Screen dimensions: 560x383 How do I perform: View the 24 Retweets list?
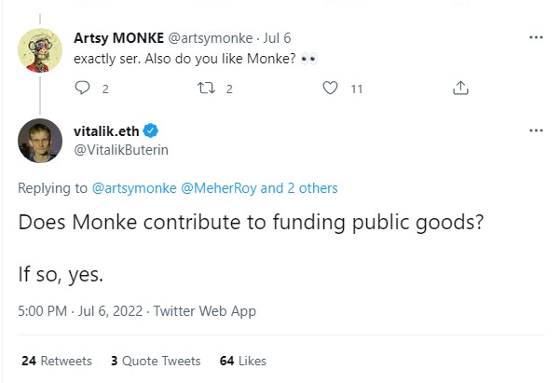(56, 361)
